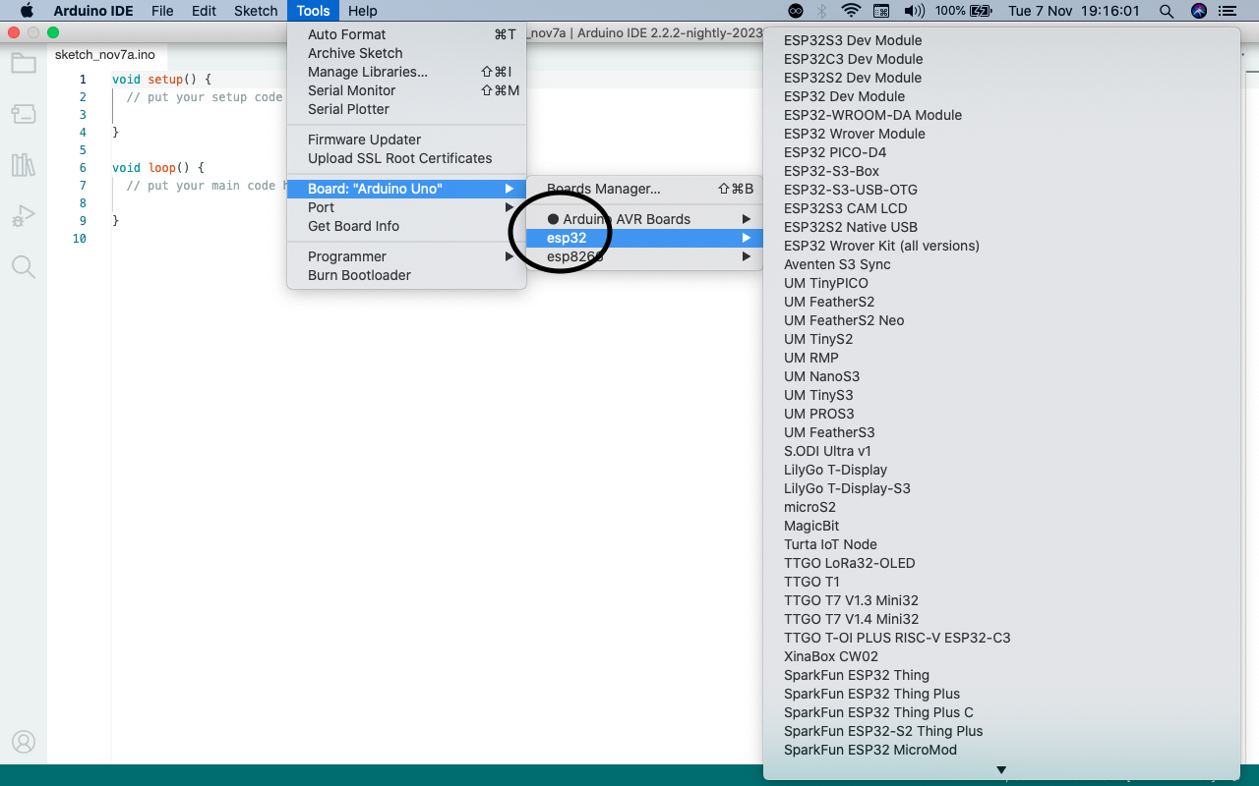Open the user account icon in sidebar
The width and height of the screenshot is (1259, 786).
(24, 742)
